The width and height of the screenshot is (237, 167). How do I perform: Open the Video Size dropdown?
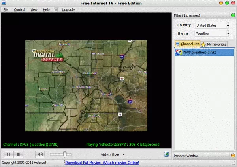113,154
